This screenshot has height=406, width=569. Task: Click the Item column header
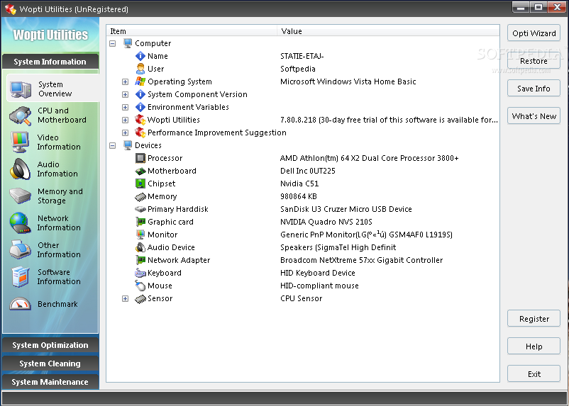click(192, 31)
